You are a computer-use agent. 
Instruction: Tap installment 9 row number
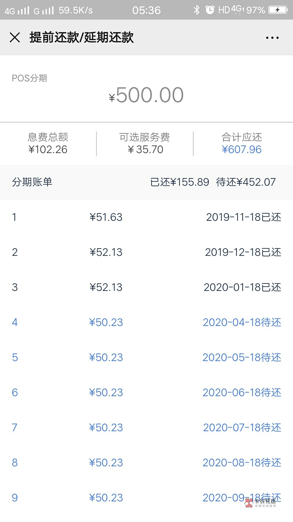click(x=15, y=498)
